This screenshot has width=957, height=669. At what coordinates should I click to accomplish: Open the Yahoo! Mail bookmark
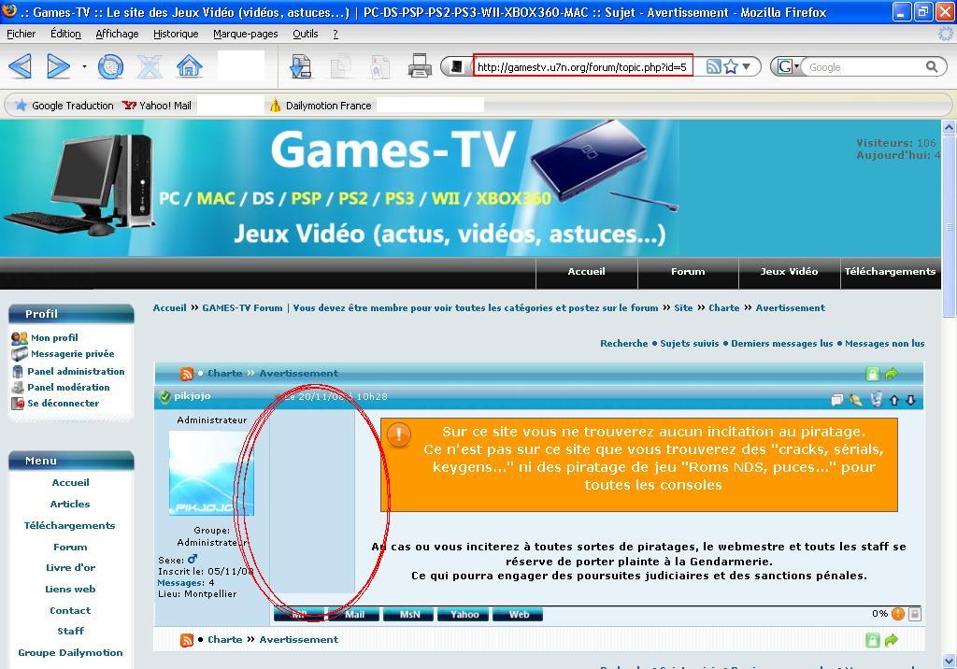click(157, 106)
